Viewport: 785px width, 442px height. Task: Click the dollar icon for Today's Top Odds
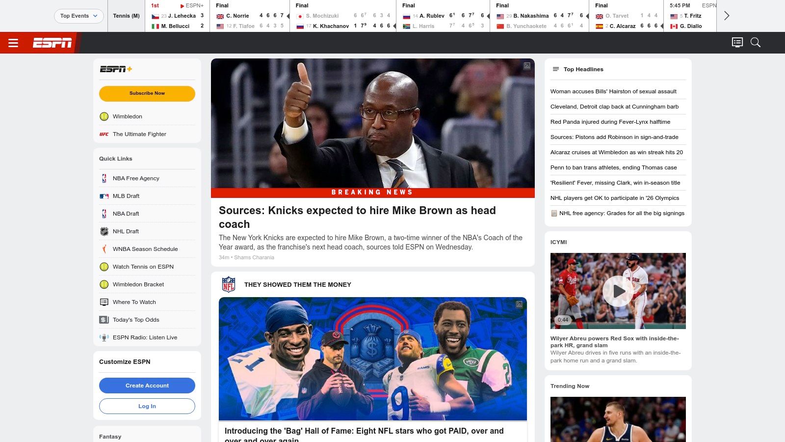[104, 319]
